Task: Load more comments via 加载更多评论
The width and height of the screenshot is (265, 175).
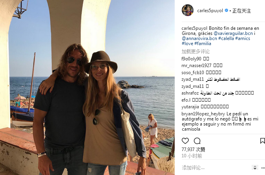Action: tap(196, 51)
